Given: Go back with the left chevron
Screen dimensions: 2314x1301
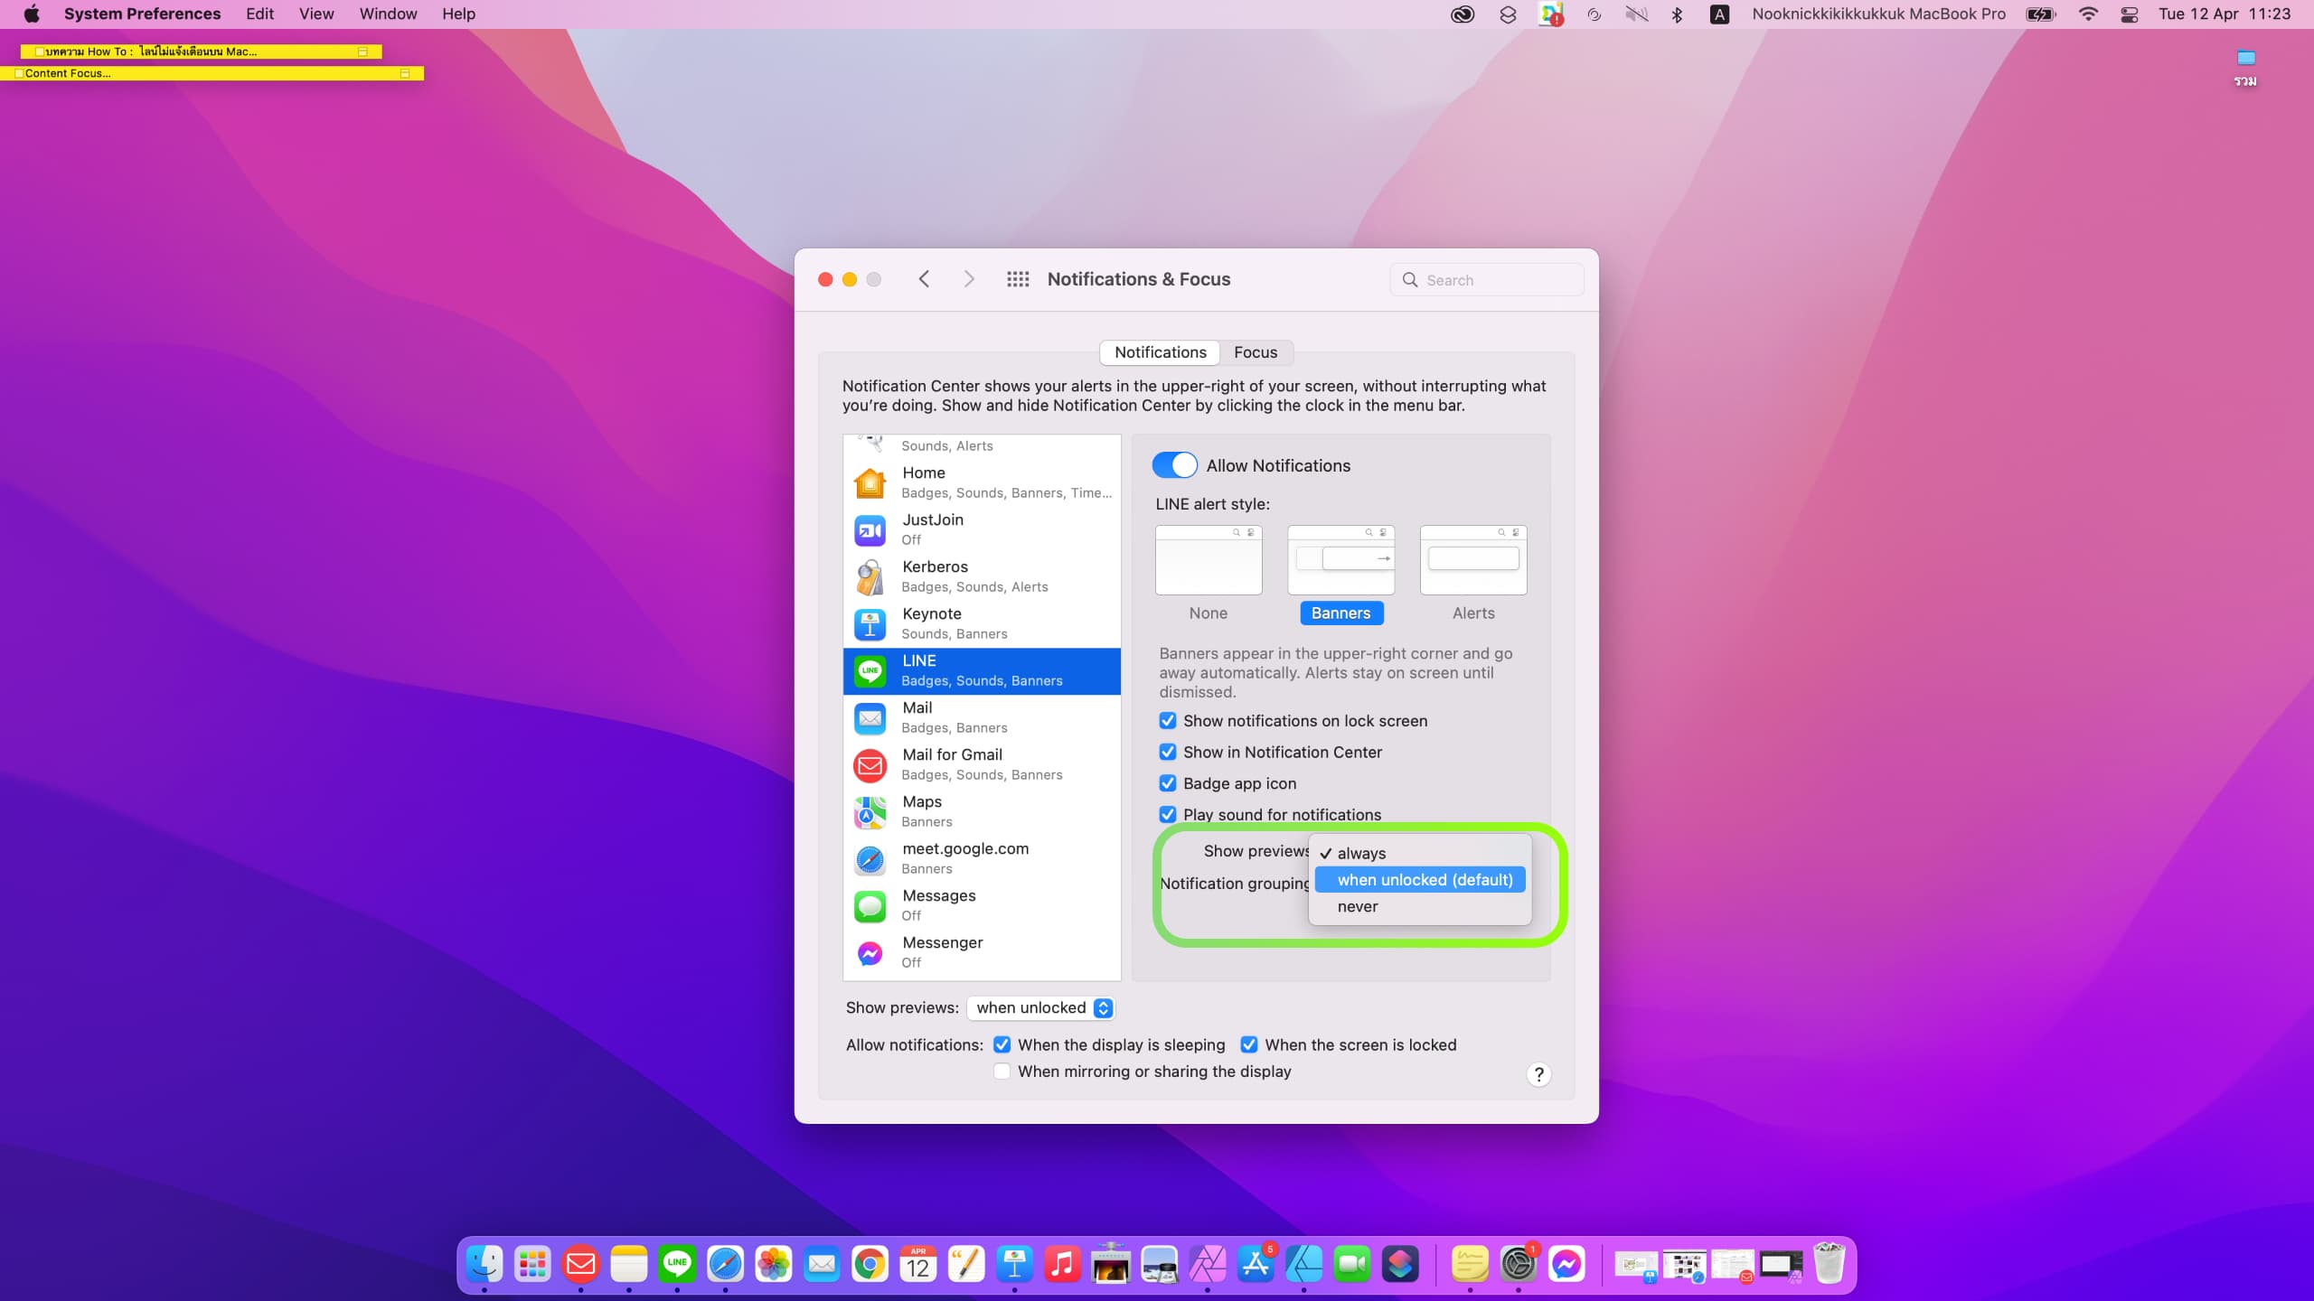Looking at the screenshot, I should 924,279.
